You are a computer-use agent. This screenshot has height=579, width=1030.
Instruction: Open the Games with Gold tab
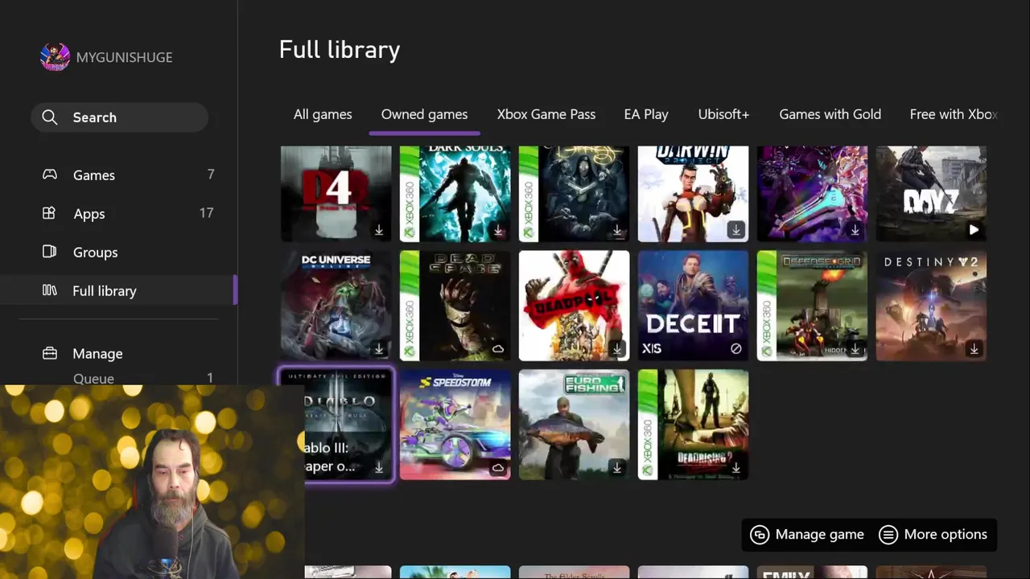pos(830,114)
